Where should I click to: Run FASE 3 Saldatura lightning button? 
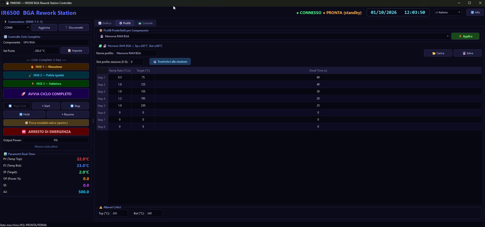point(46,83)
